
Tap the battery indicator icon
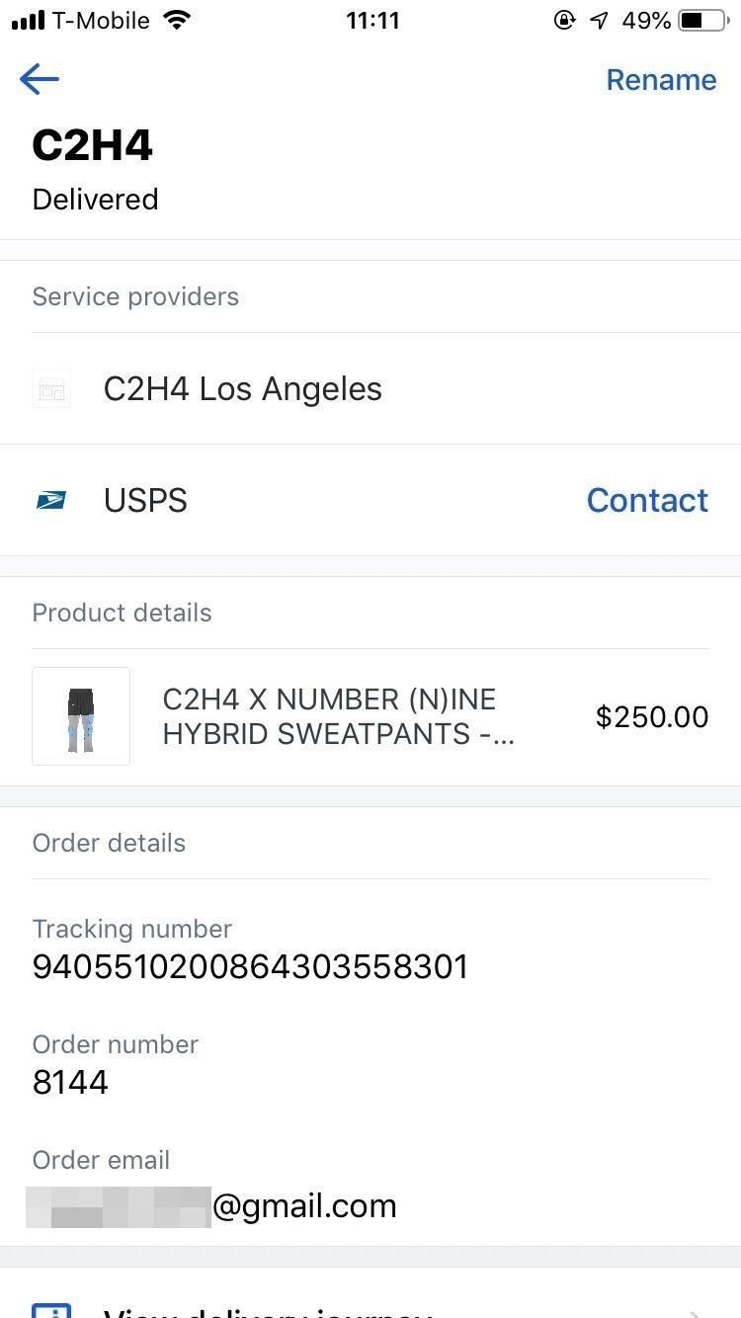click(x=702, y=20)
